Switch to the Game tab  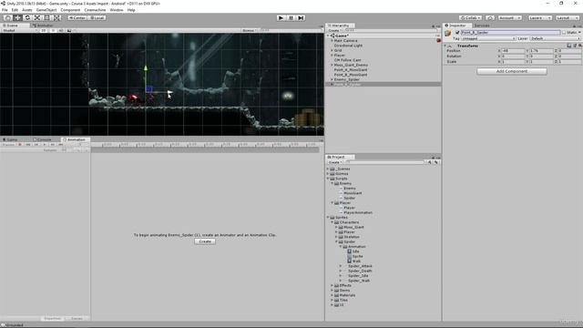[10, 139]
